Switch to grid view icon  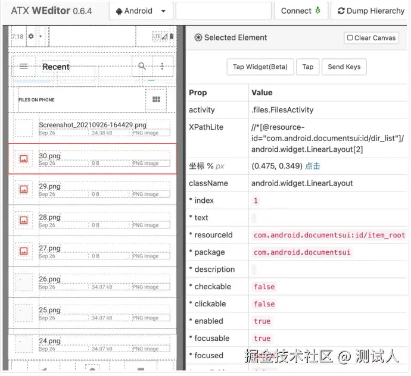(x=156, y=99)
